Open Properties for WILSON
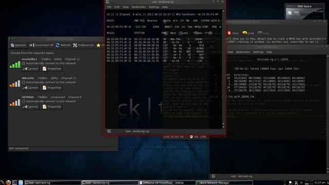This screenshot has height=185, width=329. pos(52,88)
